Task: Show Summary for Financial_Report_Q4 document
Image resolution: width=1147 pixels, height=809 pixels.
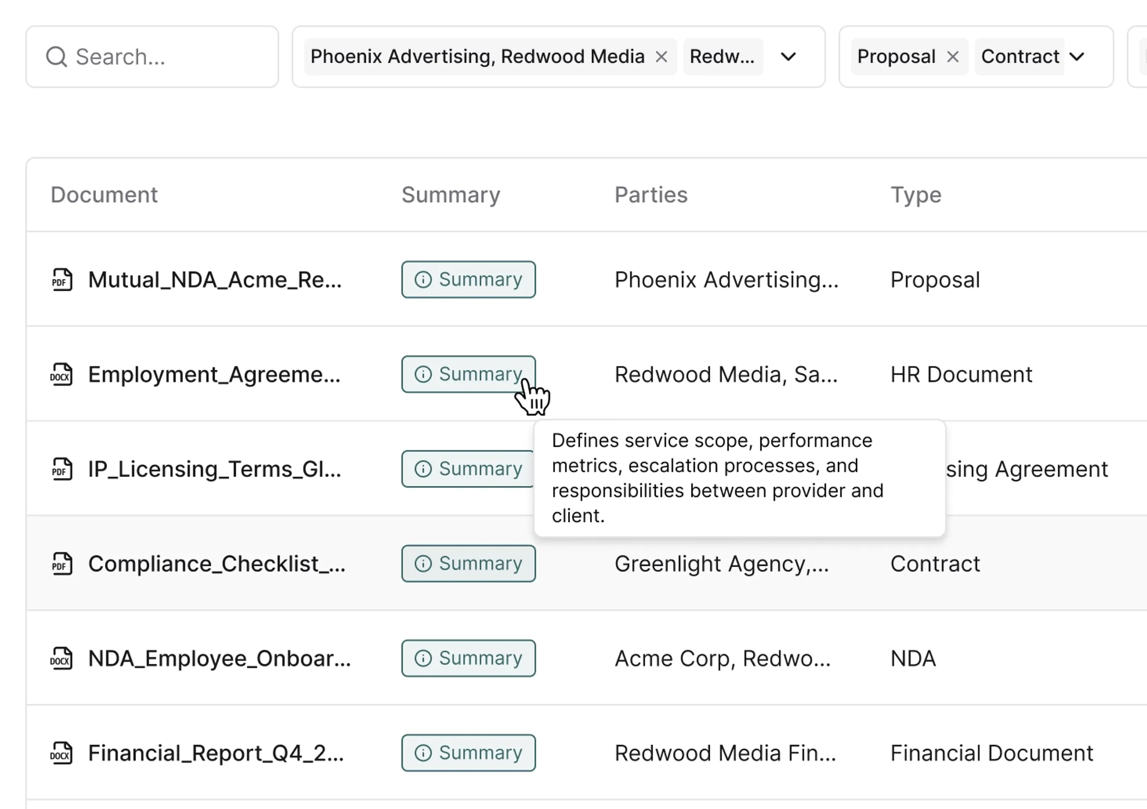Action: click(468, 753)
